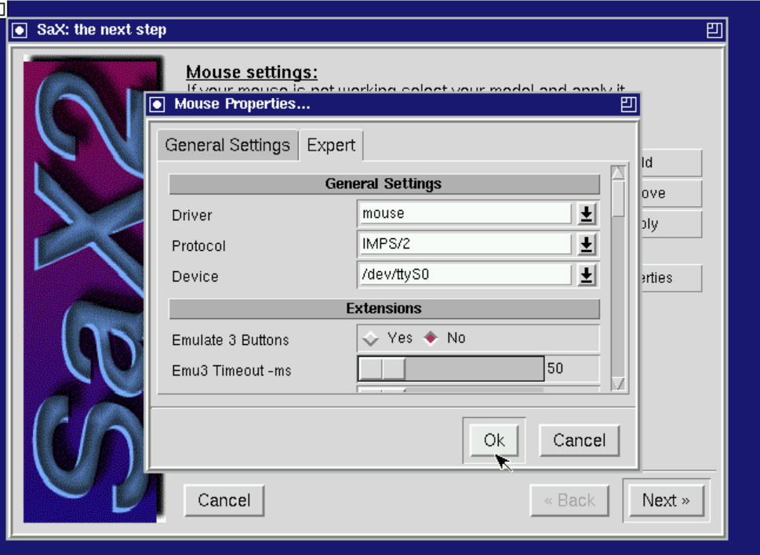The height and width of the screenshot is (555, 760).
Task: Click the Mouse Properties titlebar maximize icon
Action: coord(628,104)
